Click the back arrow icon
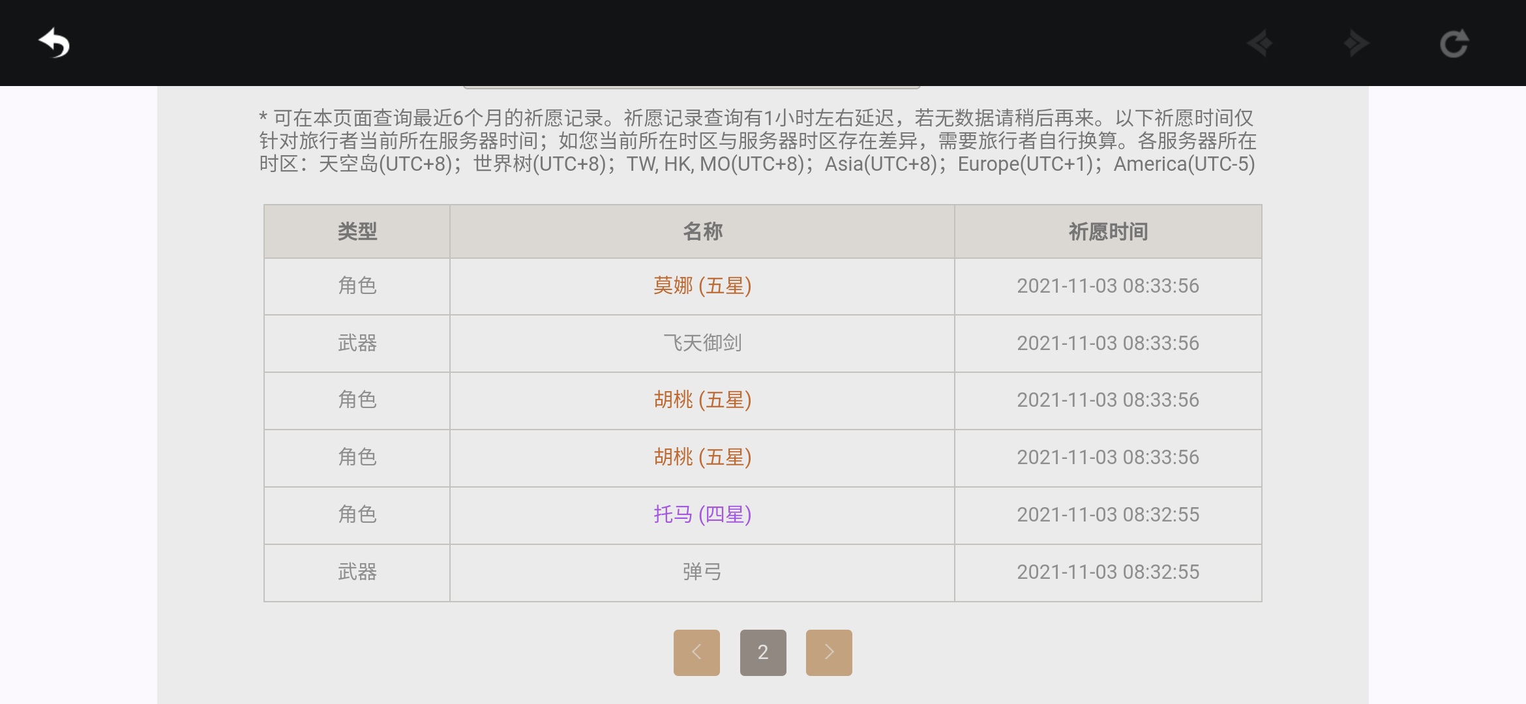The image size is (1526, 704). pos(54,44)
